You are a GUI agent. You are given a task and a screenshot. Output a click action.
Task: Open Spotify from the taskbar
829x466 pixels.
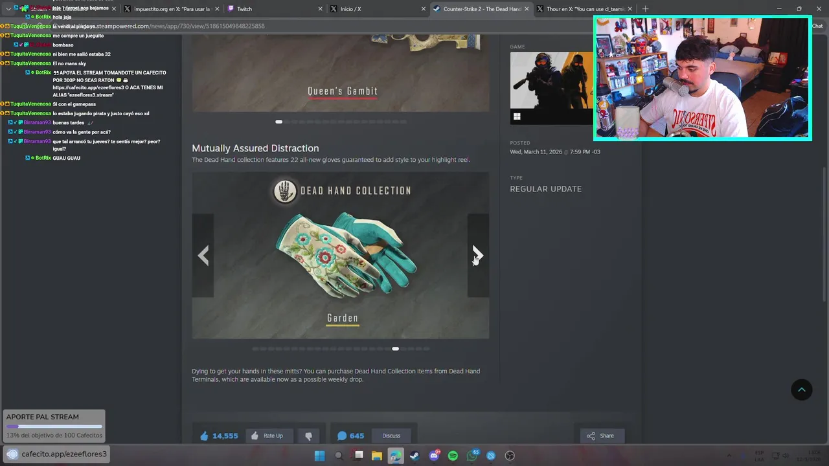pyautogui.click(x=453, y=456)
